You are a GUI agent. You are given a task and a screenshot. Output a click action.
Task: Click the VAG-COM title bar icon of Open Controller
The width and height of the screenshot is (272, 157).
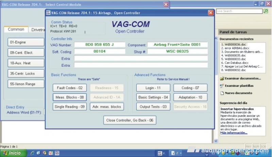[48, 13]
